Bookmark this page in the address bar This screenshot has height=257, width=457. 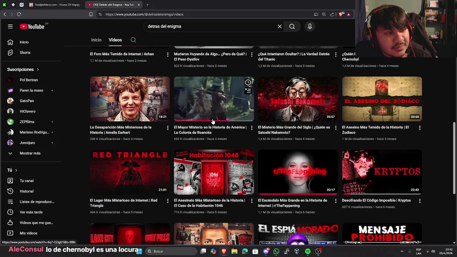pos(91,14)
